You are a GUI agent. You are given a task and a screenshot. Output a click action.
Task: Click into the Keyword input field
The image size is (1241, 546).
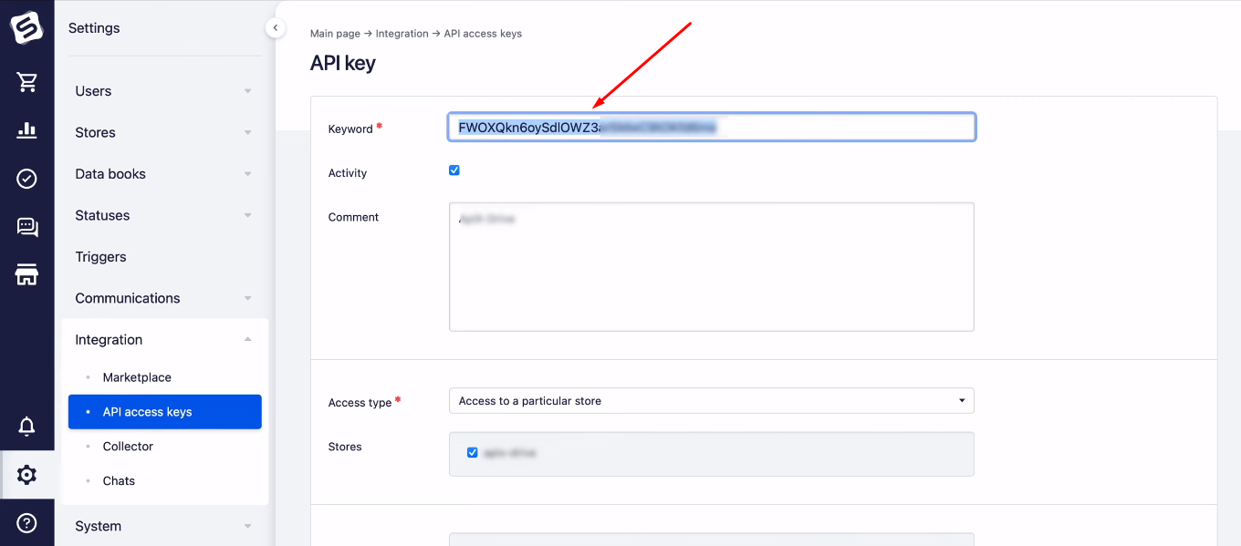pos(712,127)
